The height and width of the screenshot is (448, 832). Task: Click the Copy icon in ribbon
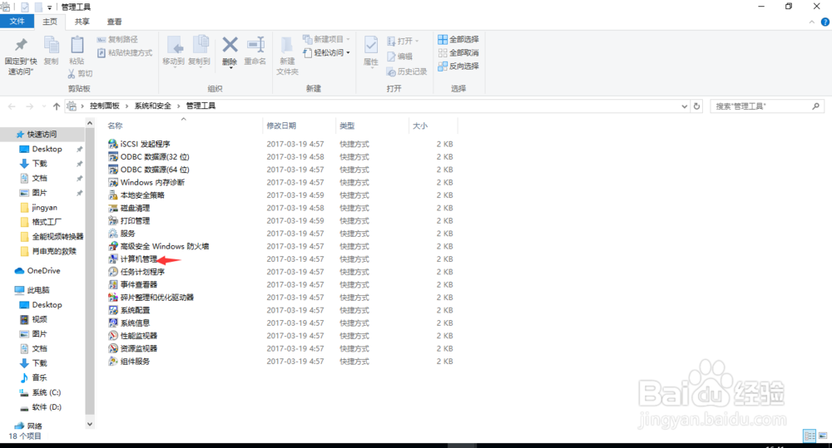(x=51, y=46)
